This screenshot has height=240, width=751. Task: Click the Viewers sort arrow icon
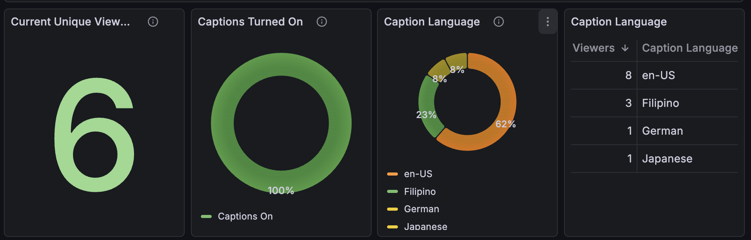pos(625,48)
